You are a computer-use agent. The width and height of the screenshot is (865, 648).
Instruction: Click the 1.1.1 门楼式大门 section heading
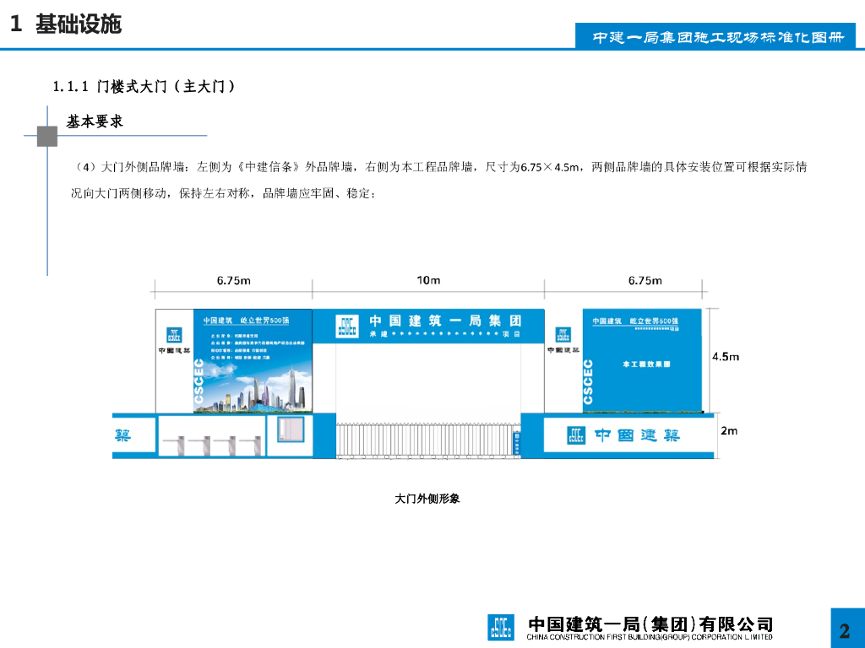pyautogui.click(x=144, y=86)
